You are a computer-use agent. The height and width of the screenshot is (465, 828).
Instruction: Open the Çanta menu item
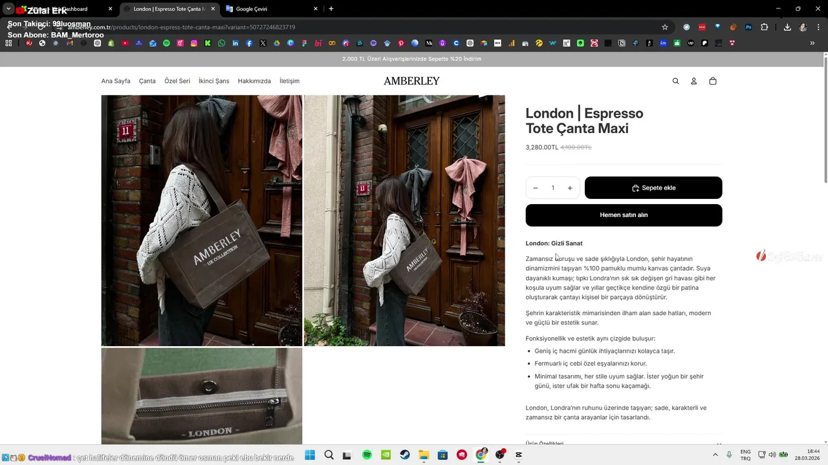[x=147, y=81]
